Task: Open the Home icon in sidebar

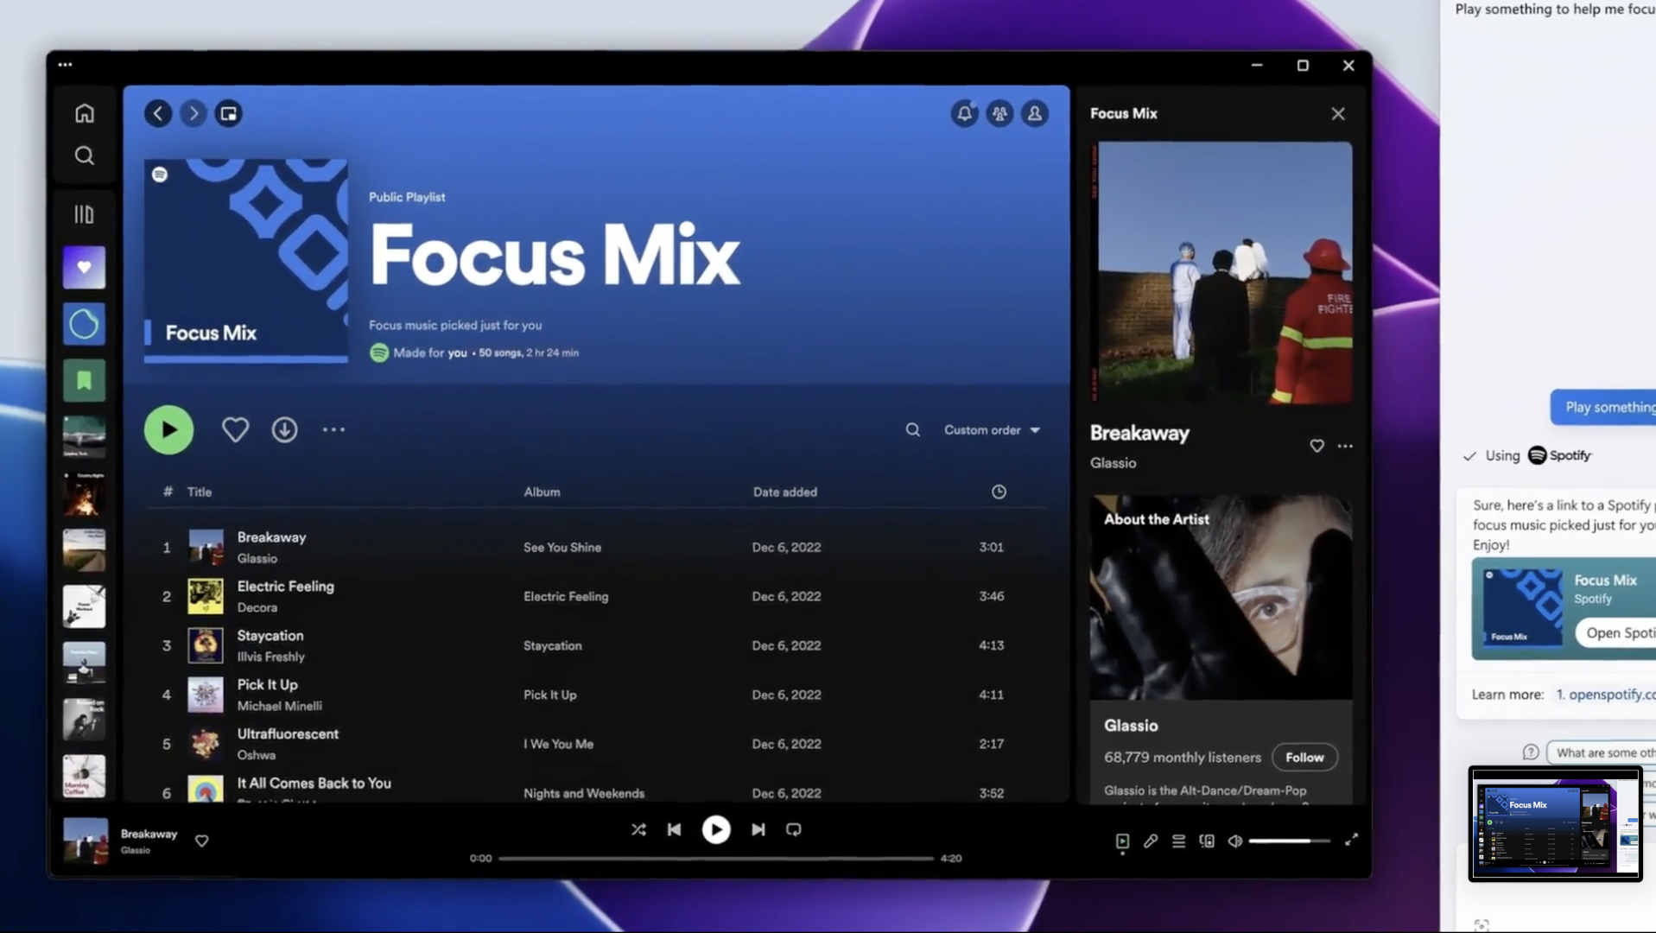Action: click(84, 113)
